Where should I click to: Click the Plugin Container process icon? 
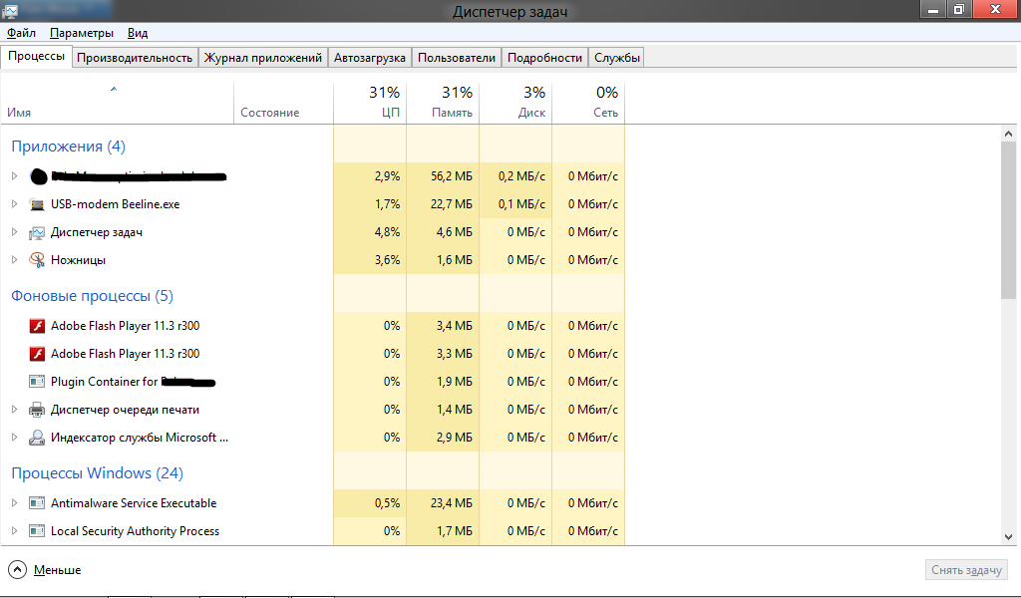coord(37,382)
